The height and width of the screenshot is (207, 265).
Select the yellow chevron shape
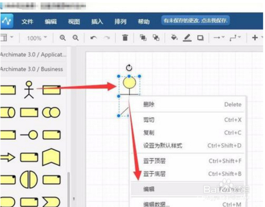tap(51, 202)
